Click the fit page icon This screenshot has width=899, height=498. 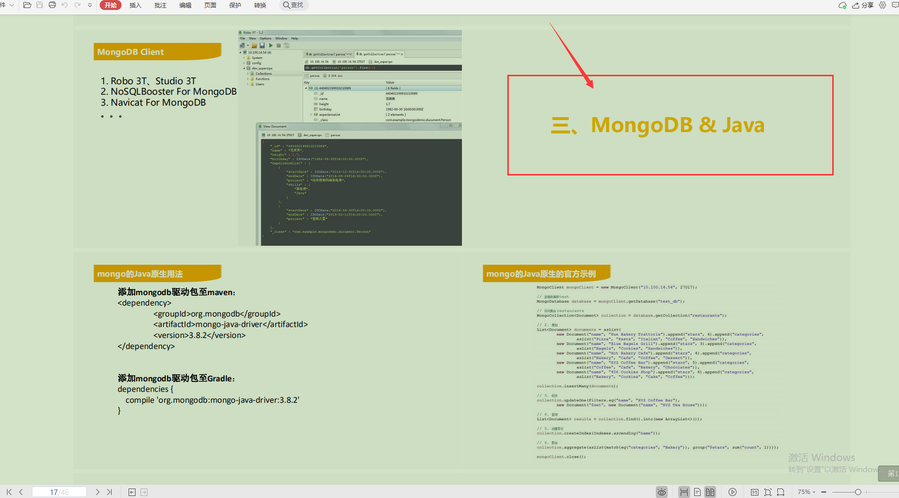(767, 492)
